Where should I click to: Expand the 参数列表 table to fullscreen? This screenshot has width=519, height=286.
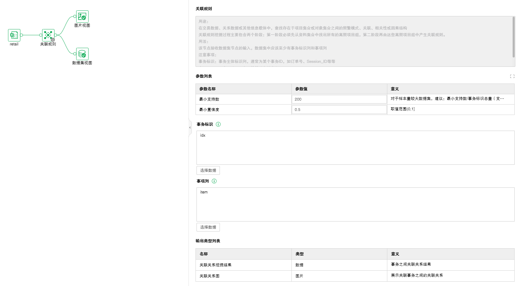click(512, 77)
